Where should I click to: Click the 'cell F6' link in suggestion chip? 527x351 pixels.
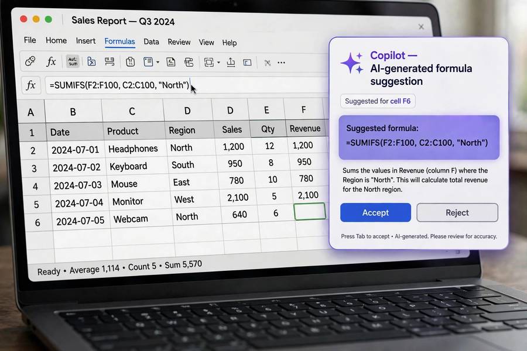(401, 101)
